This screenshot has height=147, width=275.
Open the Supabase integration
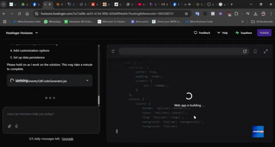(243, 33)
